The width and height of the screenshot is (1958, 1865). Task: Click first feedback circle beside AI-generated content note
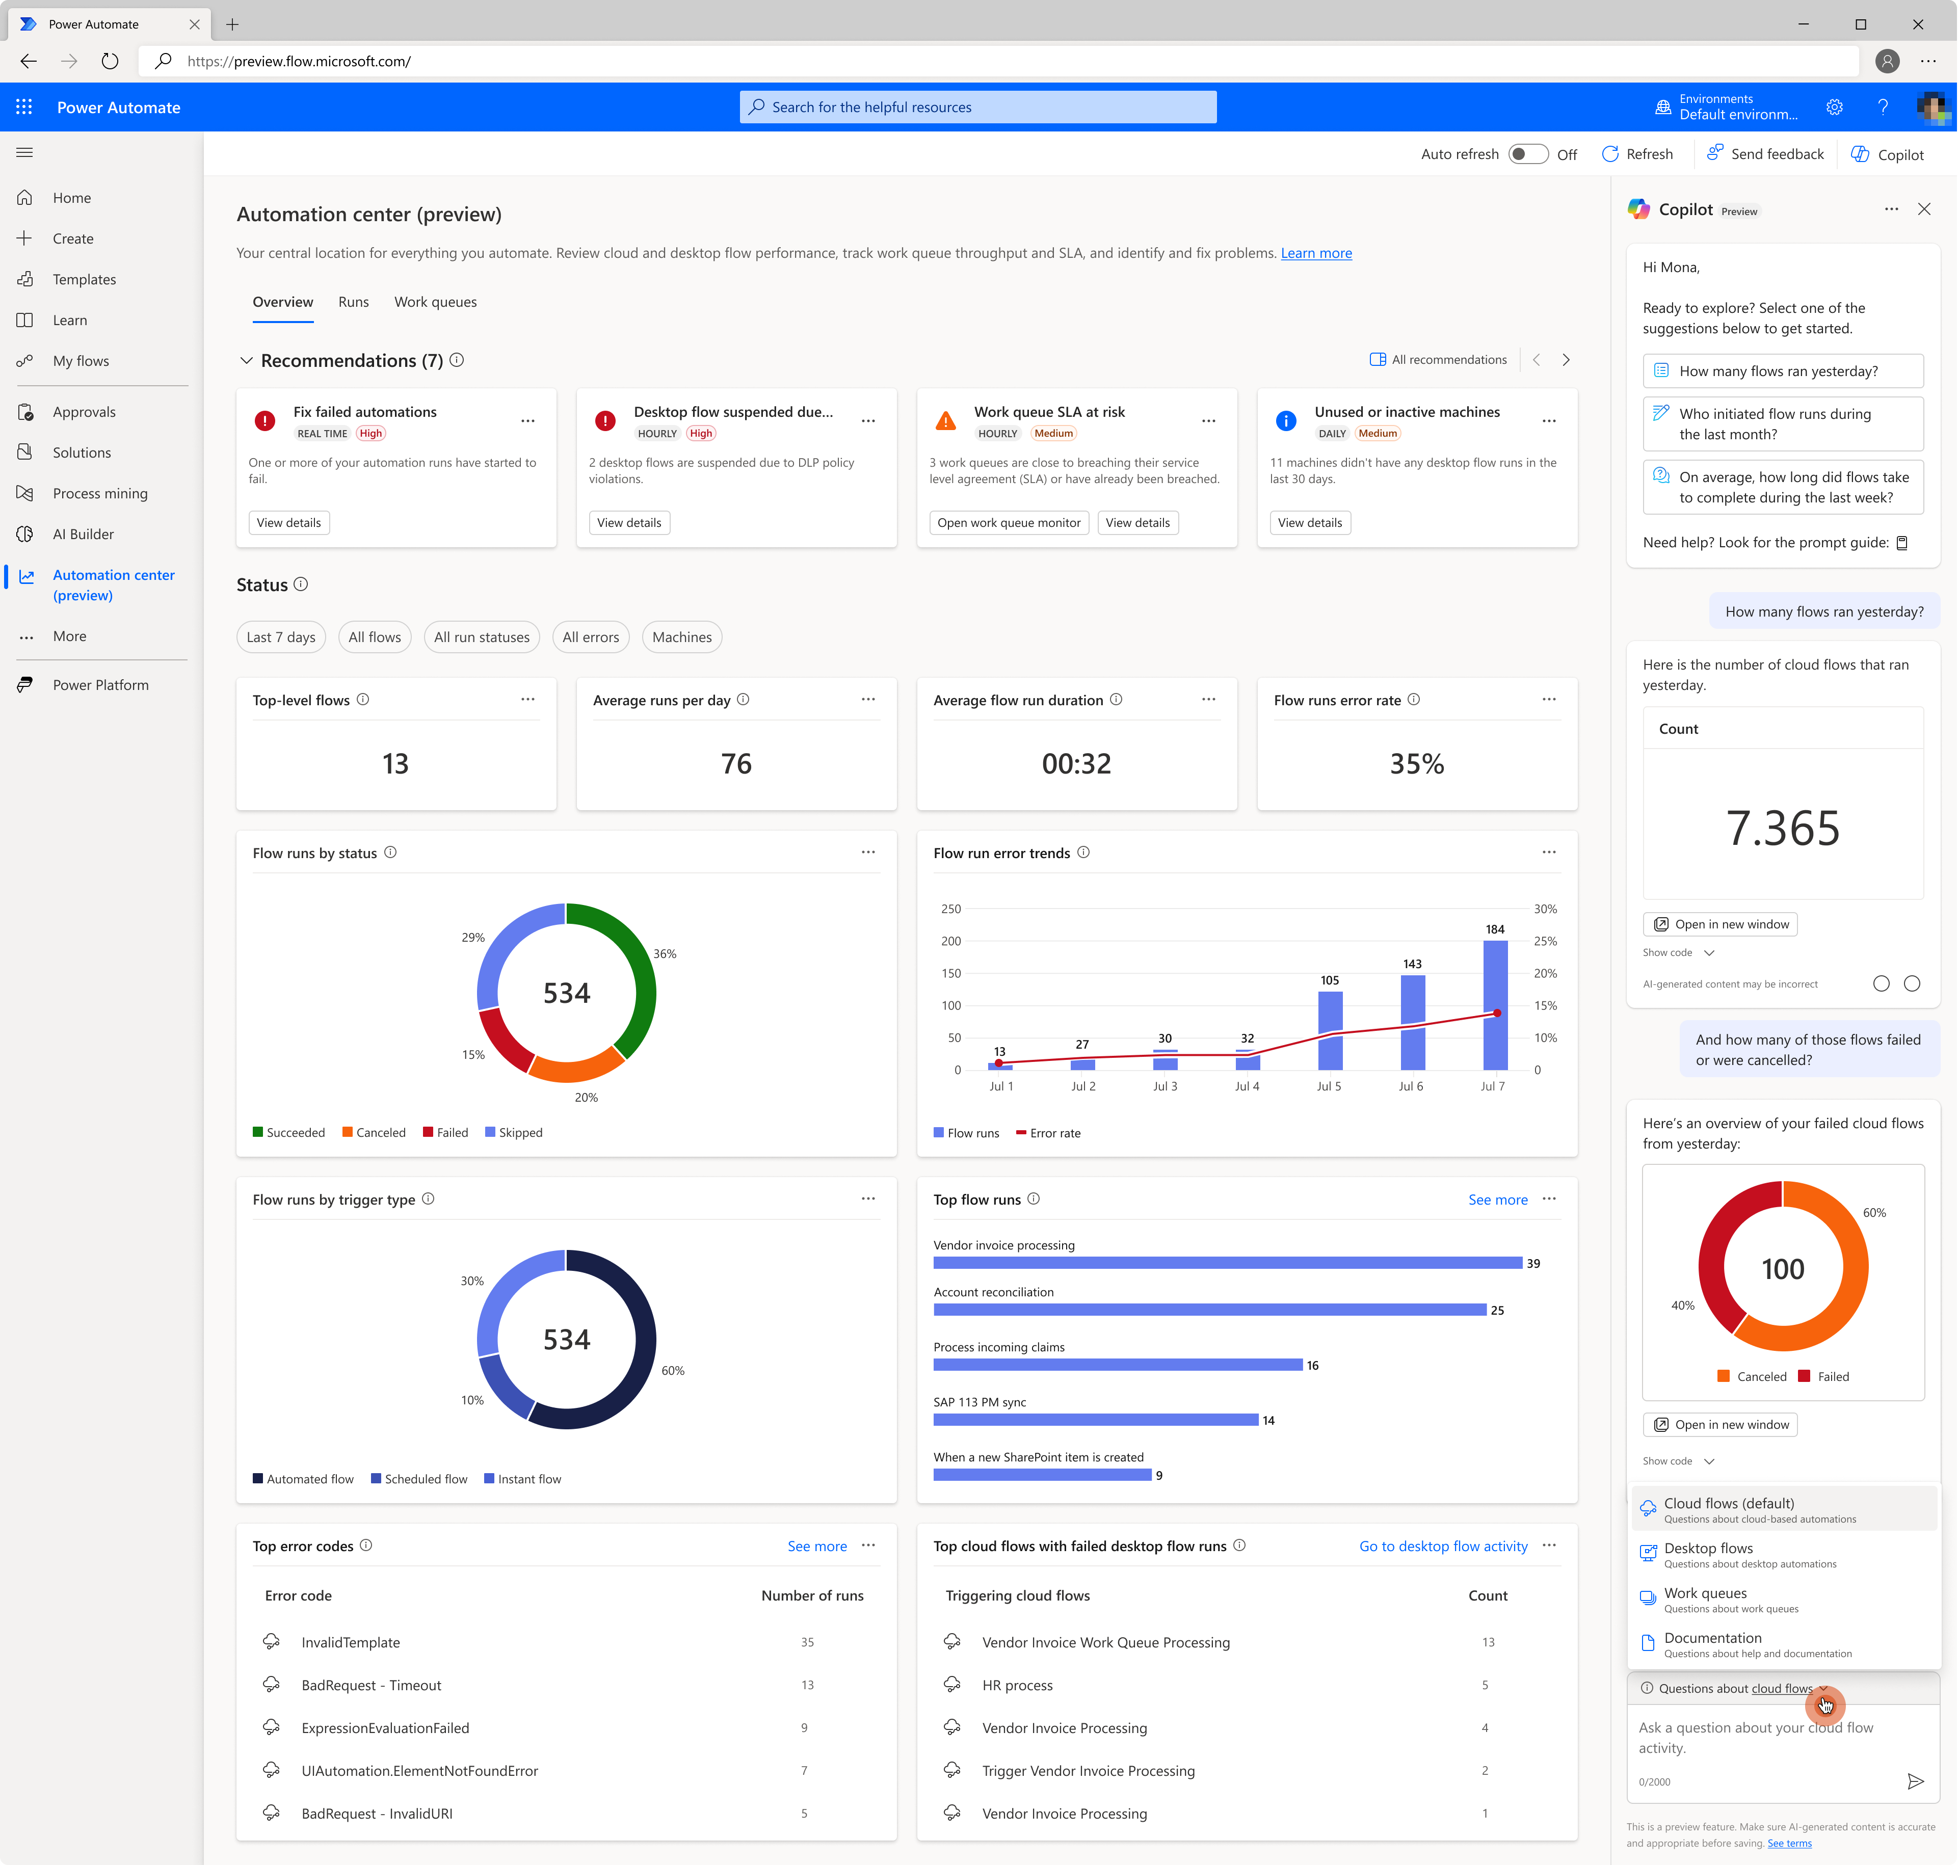pos(1882,984)
